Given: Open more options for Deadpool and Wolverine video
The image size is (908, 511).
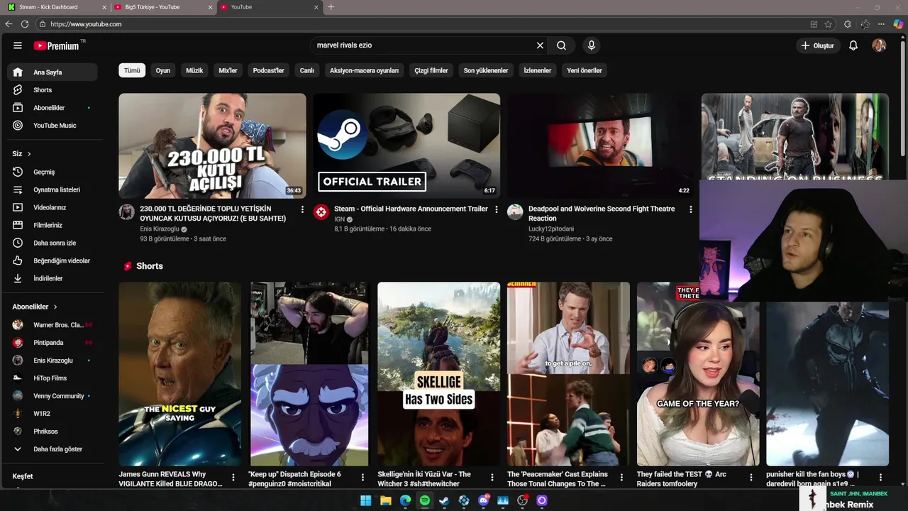Looking at the screenshot, I should [690, 209].
